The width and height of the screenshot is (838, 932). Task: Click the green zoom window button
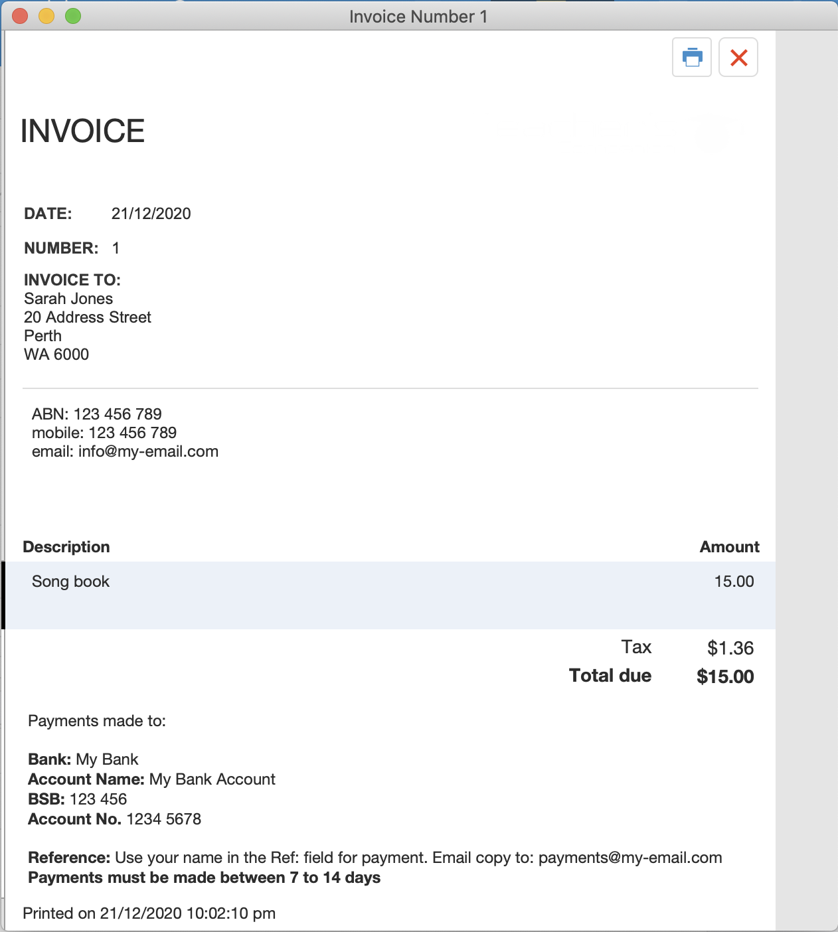pos(73,16)
